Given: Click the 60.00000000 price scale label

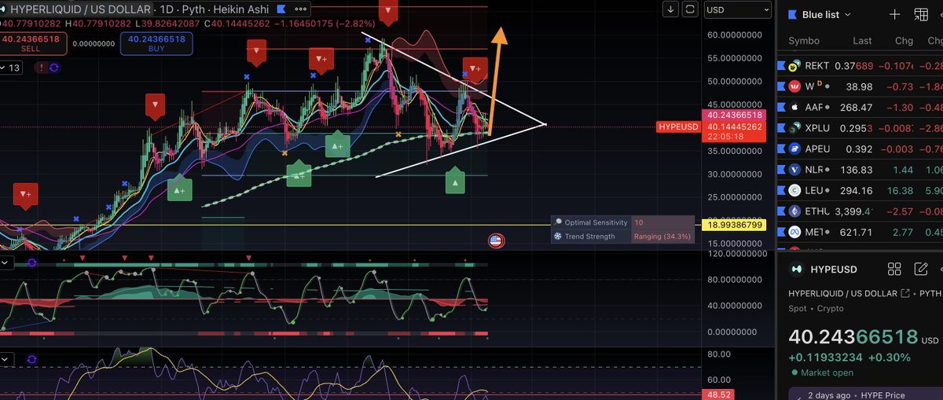Looking at the screenshot, I should (x=736, y=35).
